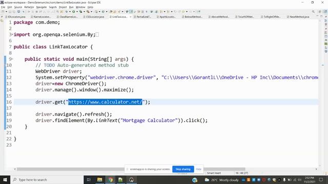Open the Run configurations dropdown arrow

point(77,12)
